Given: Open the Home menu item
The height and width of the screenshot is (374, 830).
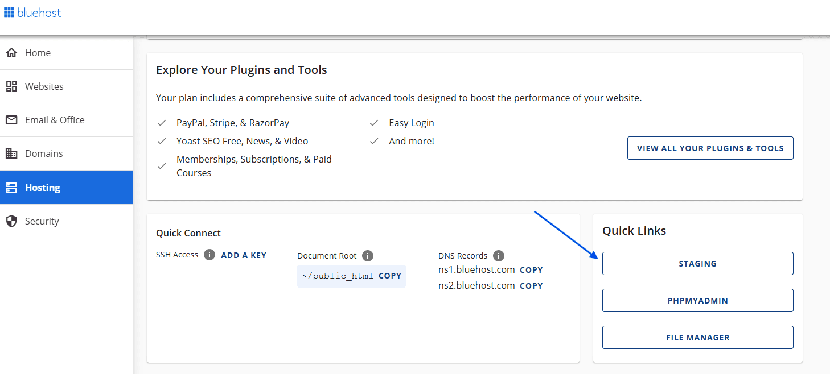Looking at the screenshot, I should coord(66,53).
